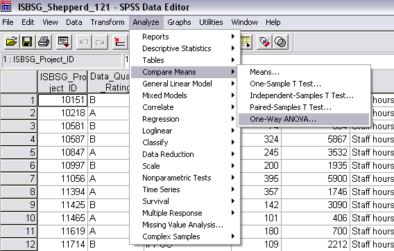This screenshot has height=251, width=394.
Task: Expand the Correlate submenu
Action: pos(185,107)
